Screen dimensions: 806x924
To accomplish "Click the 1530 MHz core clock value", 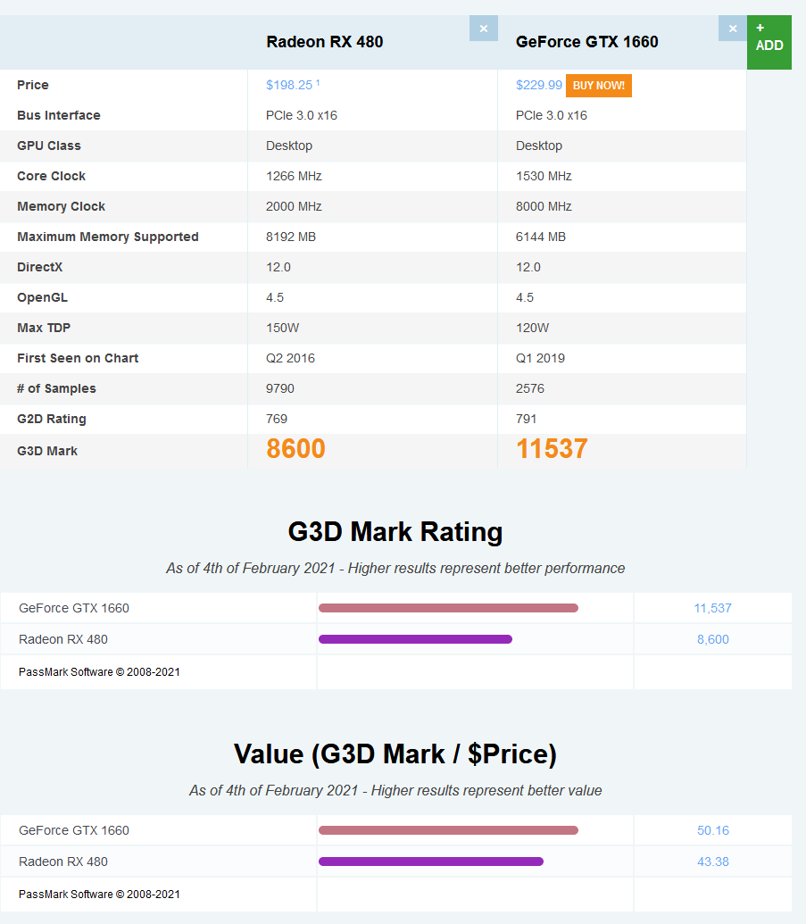I will pos(544,176).
